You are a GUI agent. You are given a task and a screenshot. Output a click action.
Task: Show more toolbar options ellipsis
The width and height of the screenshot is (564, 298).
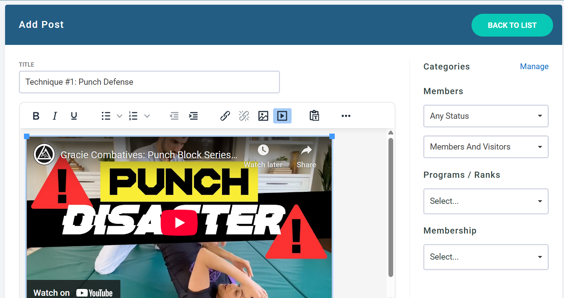[346, 116]
